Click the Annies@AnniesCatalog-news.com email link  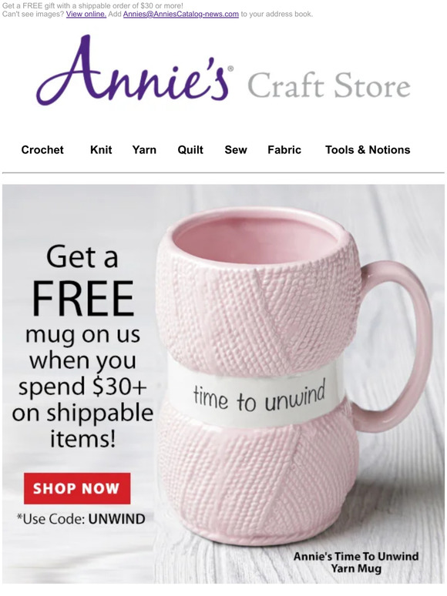point(180,14)
